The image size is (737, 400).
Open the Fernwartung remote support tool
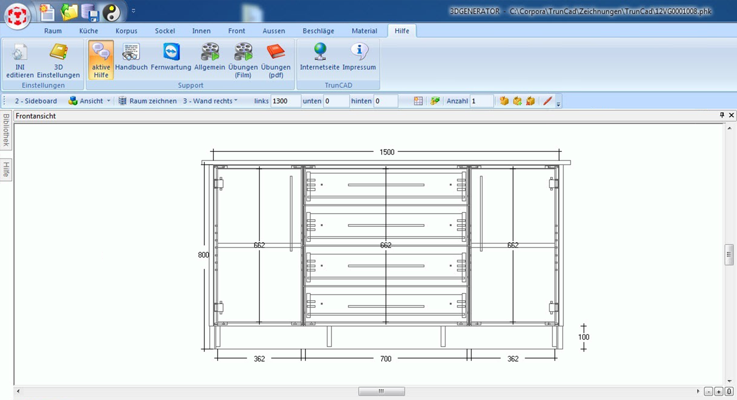[171, 57]
